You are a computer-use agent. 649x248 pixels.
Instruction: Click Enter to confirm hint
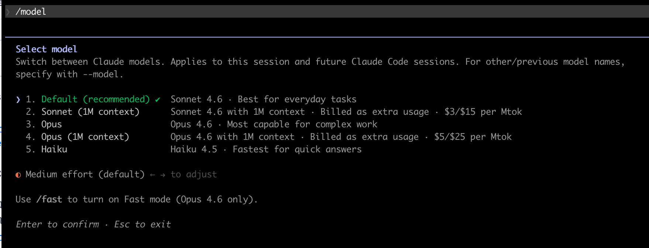58,224
